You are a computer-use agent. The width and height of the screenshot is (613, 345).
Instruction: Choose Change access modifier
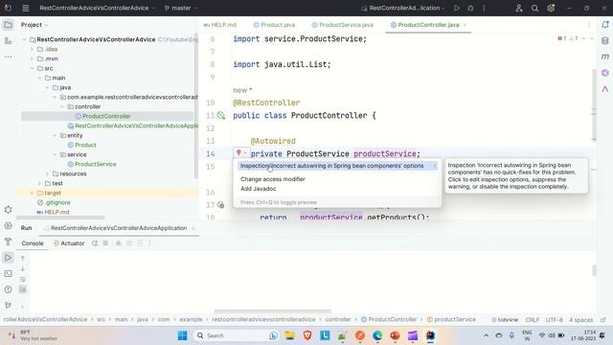click(273, 179)
